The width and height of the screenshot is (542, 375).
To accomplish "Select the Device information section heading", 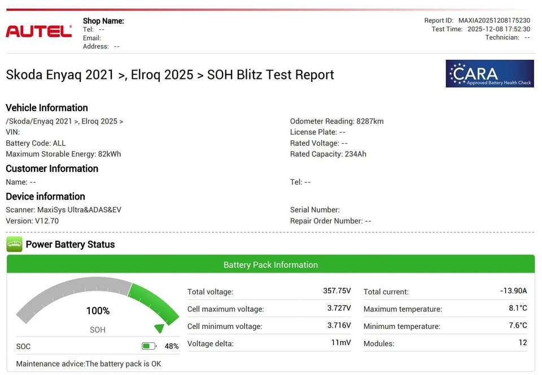I will click(x=45, y=196).
